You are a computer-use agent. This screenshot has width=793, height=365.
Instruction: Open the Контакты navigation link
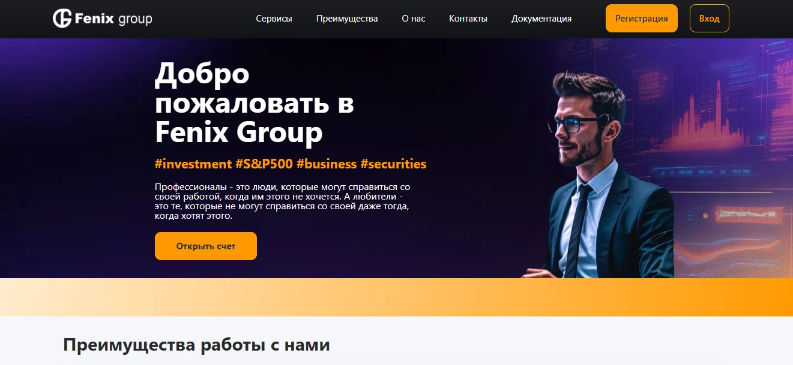tap(468, 19)
